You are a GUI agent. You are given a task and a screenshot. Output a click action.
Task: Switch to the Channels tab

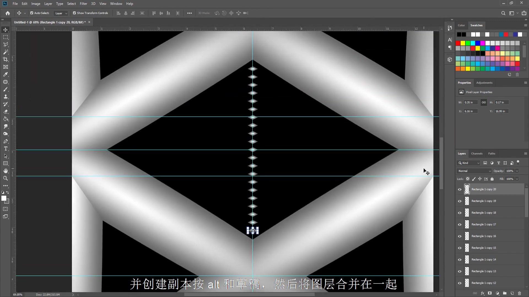click(477, 153)
